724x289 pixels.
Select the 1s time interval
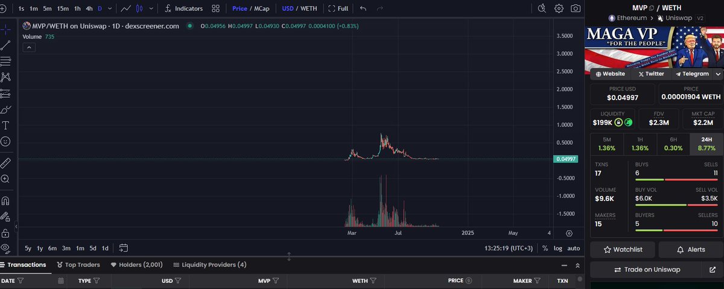22,8
